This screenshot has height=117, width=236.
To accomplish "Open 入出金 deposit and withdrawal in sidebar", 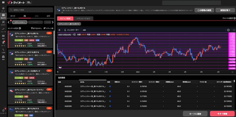I will point(3,50).
